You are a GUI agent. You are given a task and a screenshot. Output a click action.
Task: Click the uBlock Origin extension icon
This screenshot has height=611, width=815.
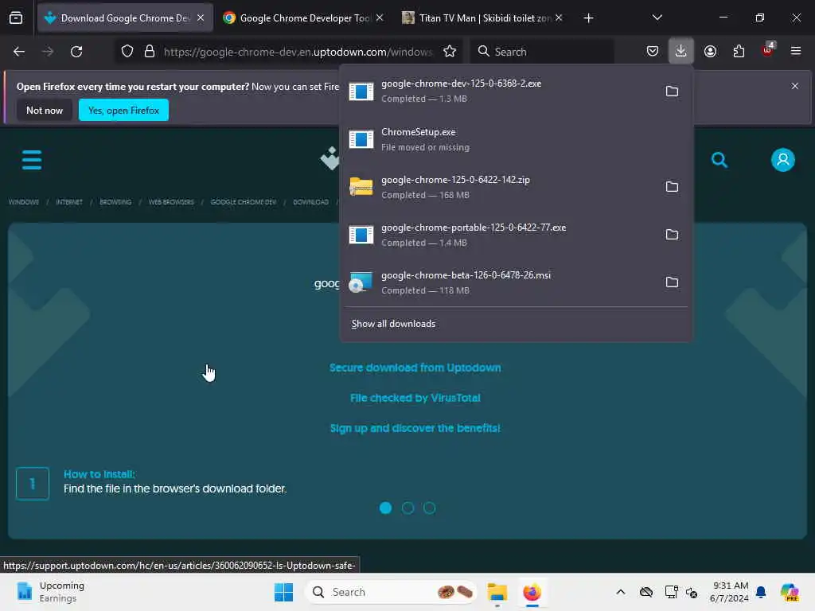pyautogui.click(x=767, y=50)
